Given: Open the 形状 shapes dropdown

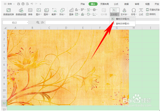Looking at the screenshot, I should (x=62, y=12).
